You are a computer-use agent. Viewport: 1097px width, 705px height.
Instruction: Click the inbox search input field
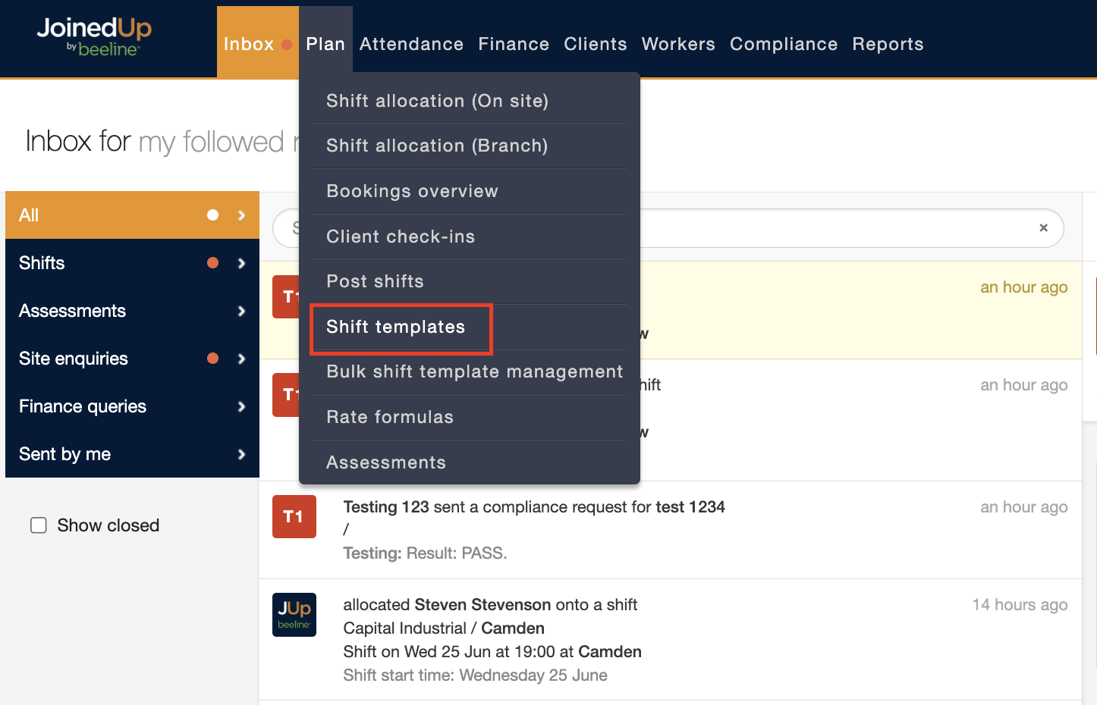coord(835,227)
